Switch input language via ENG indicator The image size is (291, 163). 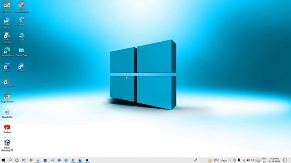pyautogui.click(x=264, y=160)
